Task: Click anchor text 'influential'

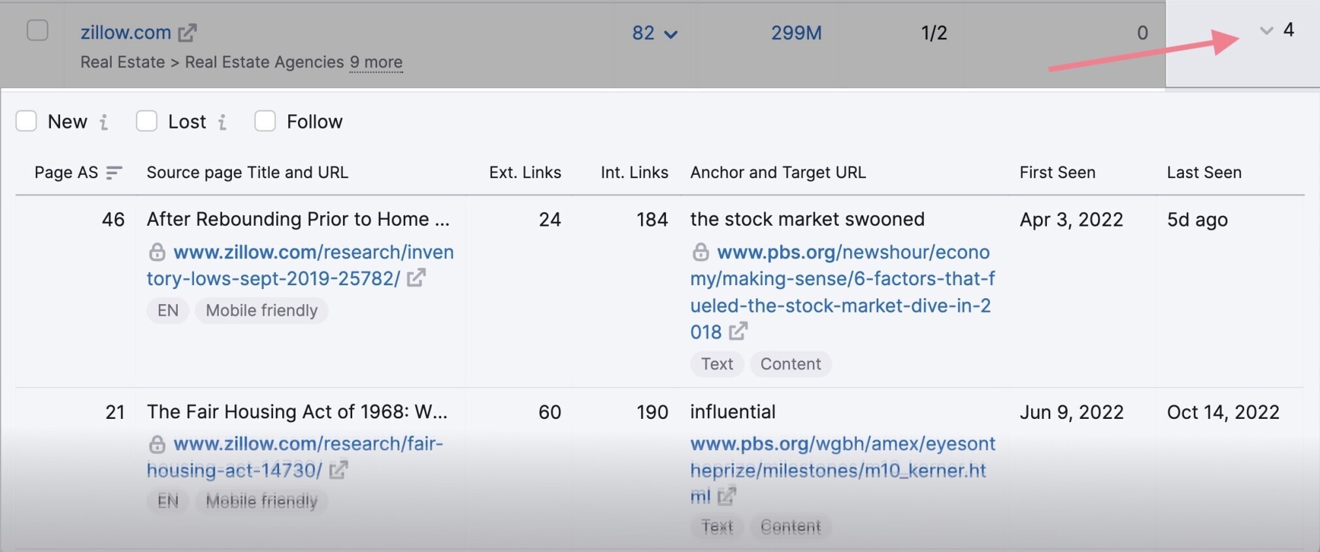Action: [x=733, y=412]
